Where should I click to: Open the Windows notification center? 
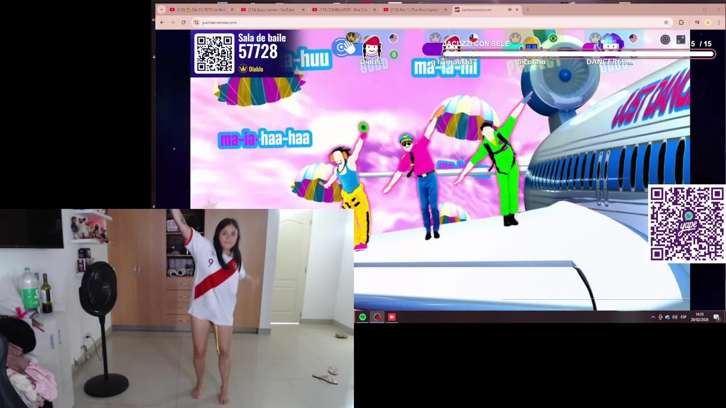click(716, 317)
